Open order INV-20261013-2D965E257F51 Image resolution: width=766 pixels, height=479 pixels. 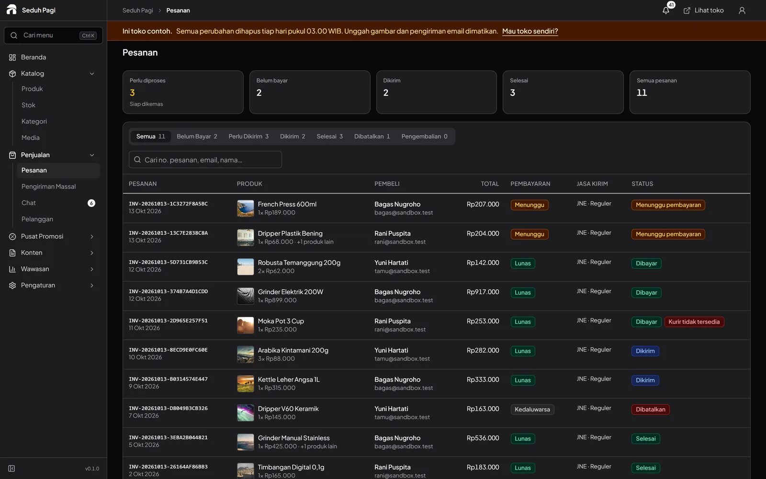pyautogui.click(x=168, y=321)
